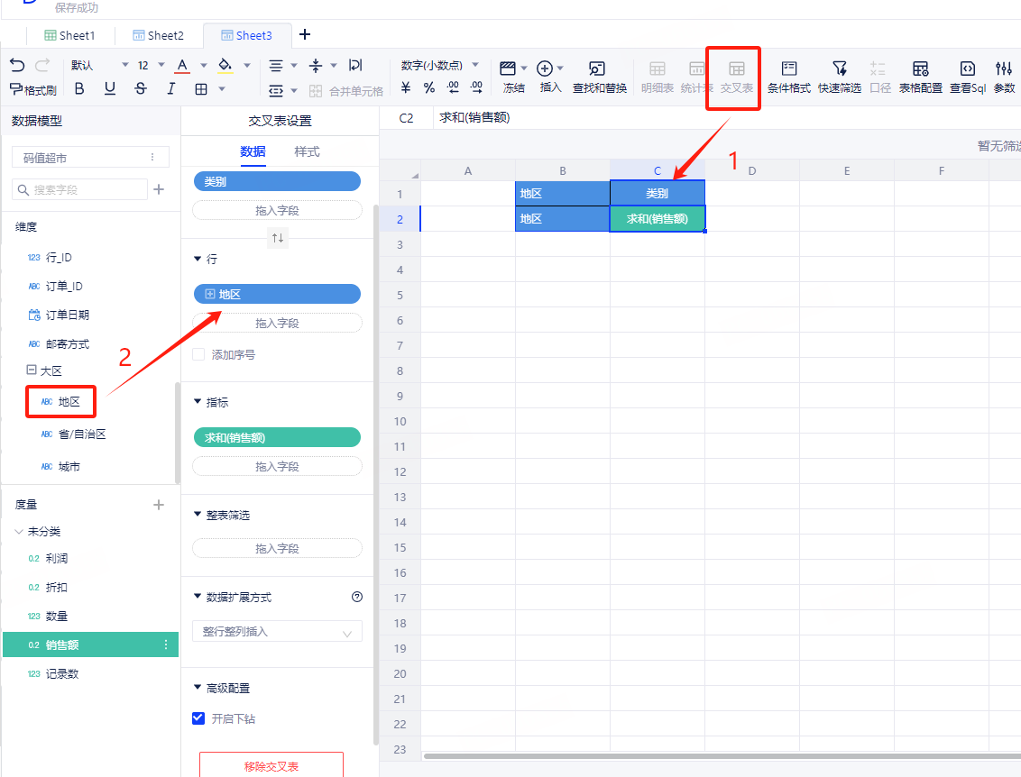Switch to the 样式 style tab
The image size is (1021, 777).
click(307, 151)
